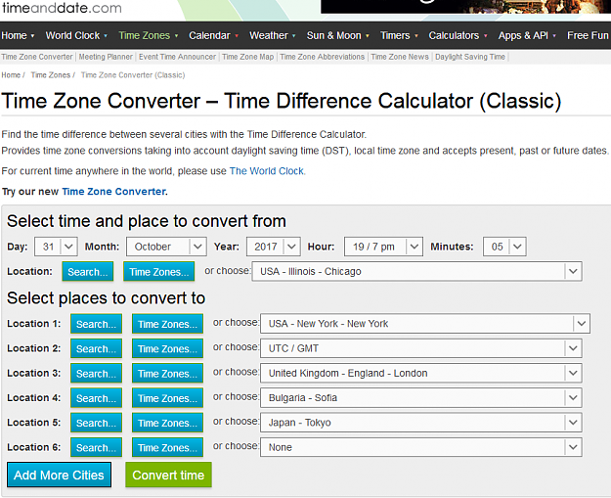Follow the new Time Zone Converter link
This screenshot has height=498, width=611.
113,192
